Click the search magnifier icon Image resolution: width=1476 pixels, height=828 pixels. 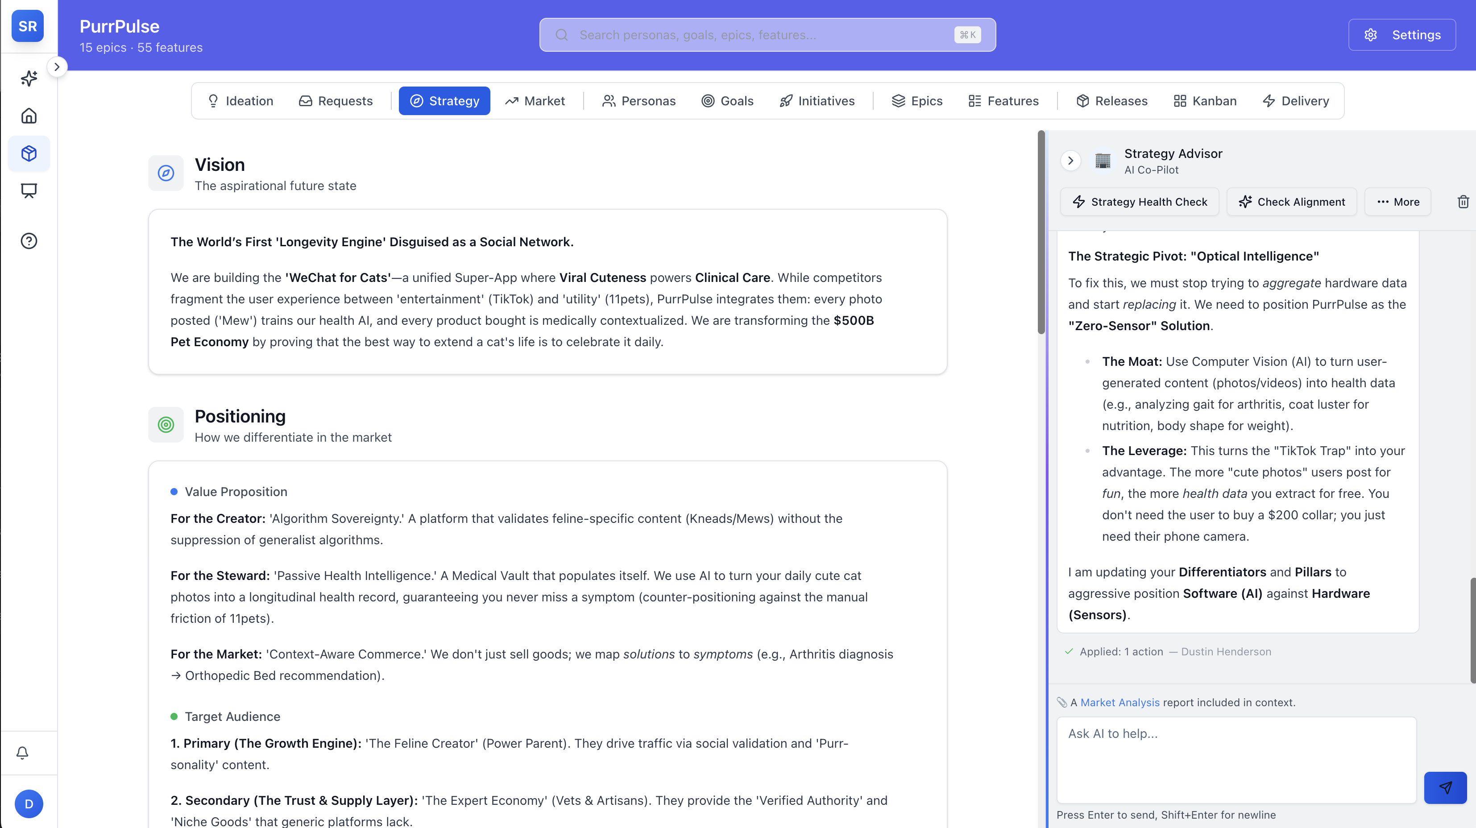pos(562,35)
